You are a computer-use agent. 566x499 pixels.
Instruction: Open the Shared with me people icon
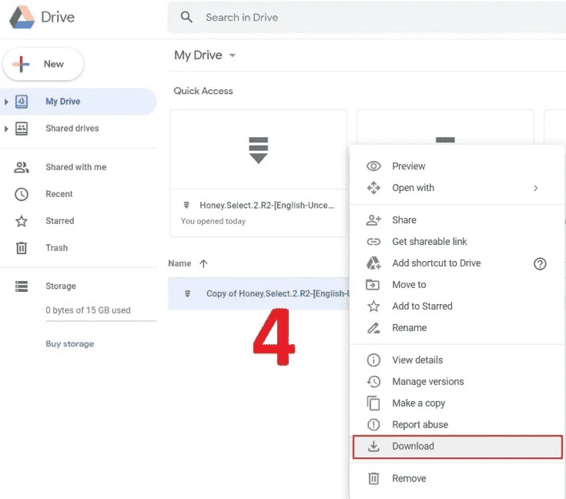22,167
